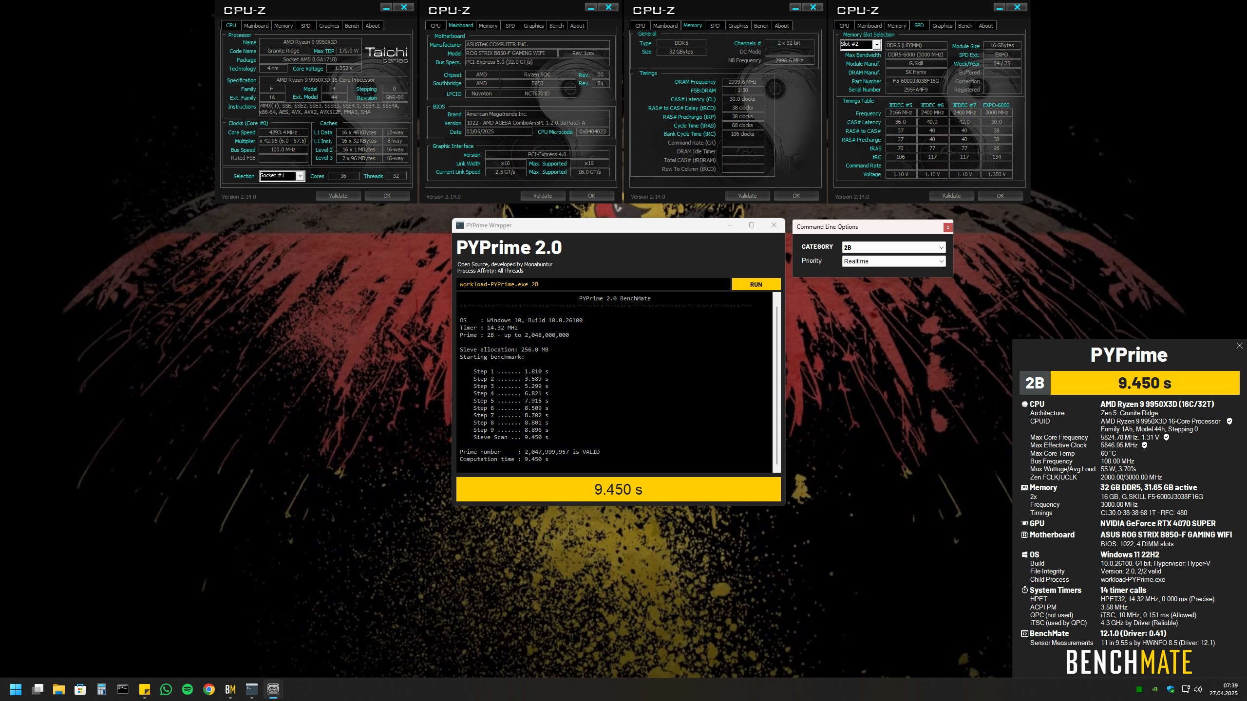Click motherboard model 'ROG STRIX B850-F GAMING WIFI' field

pyautogui.click(x=510, y=53)
